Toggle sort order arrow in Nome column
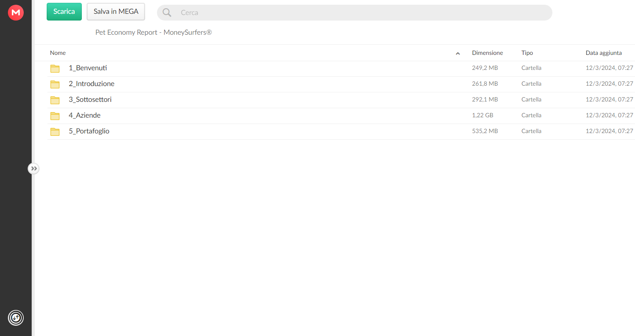This screenshot has width=635, height=336. (x=458, y=53)
